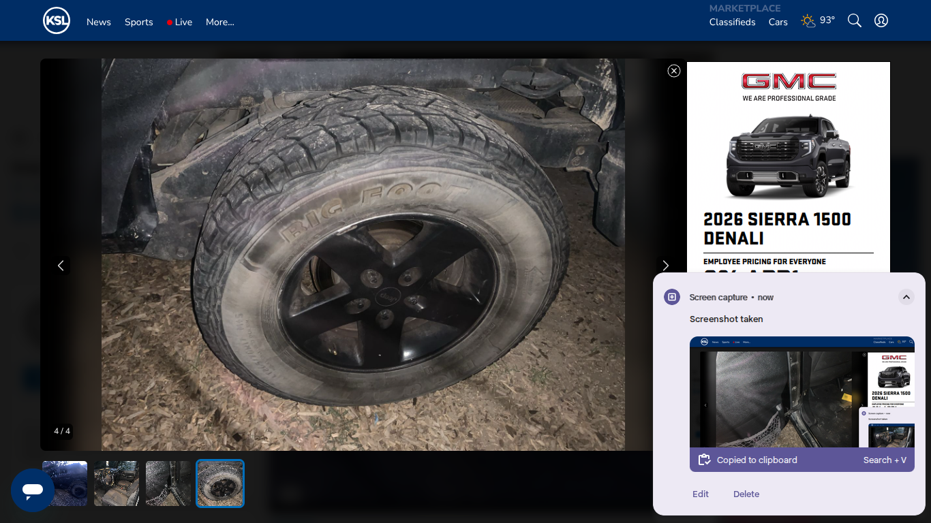Advance to the next gallery photo

pos(666,266)
